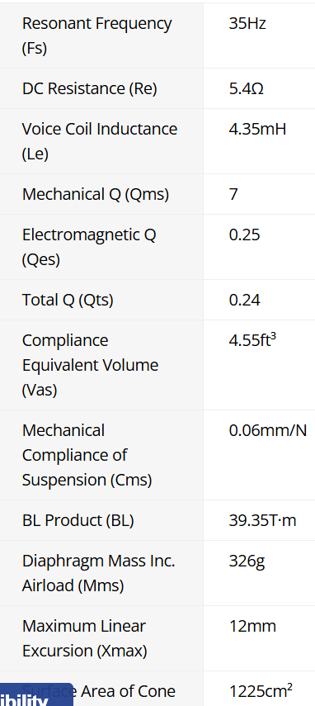Click Mechanical Compliance of Suspension (Cms) label
This screenshot has height=706, width=315.
tap(87, 455)
